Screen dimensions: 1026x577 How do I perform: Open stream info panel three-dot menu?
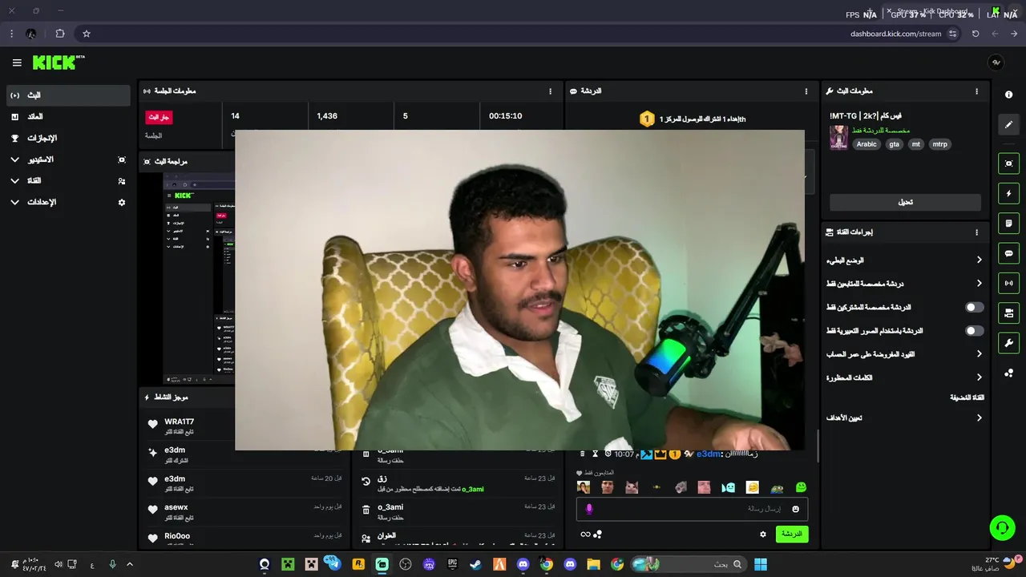click(x=976, y=91)
